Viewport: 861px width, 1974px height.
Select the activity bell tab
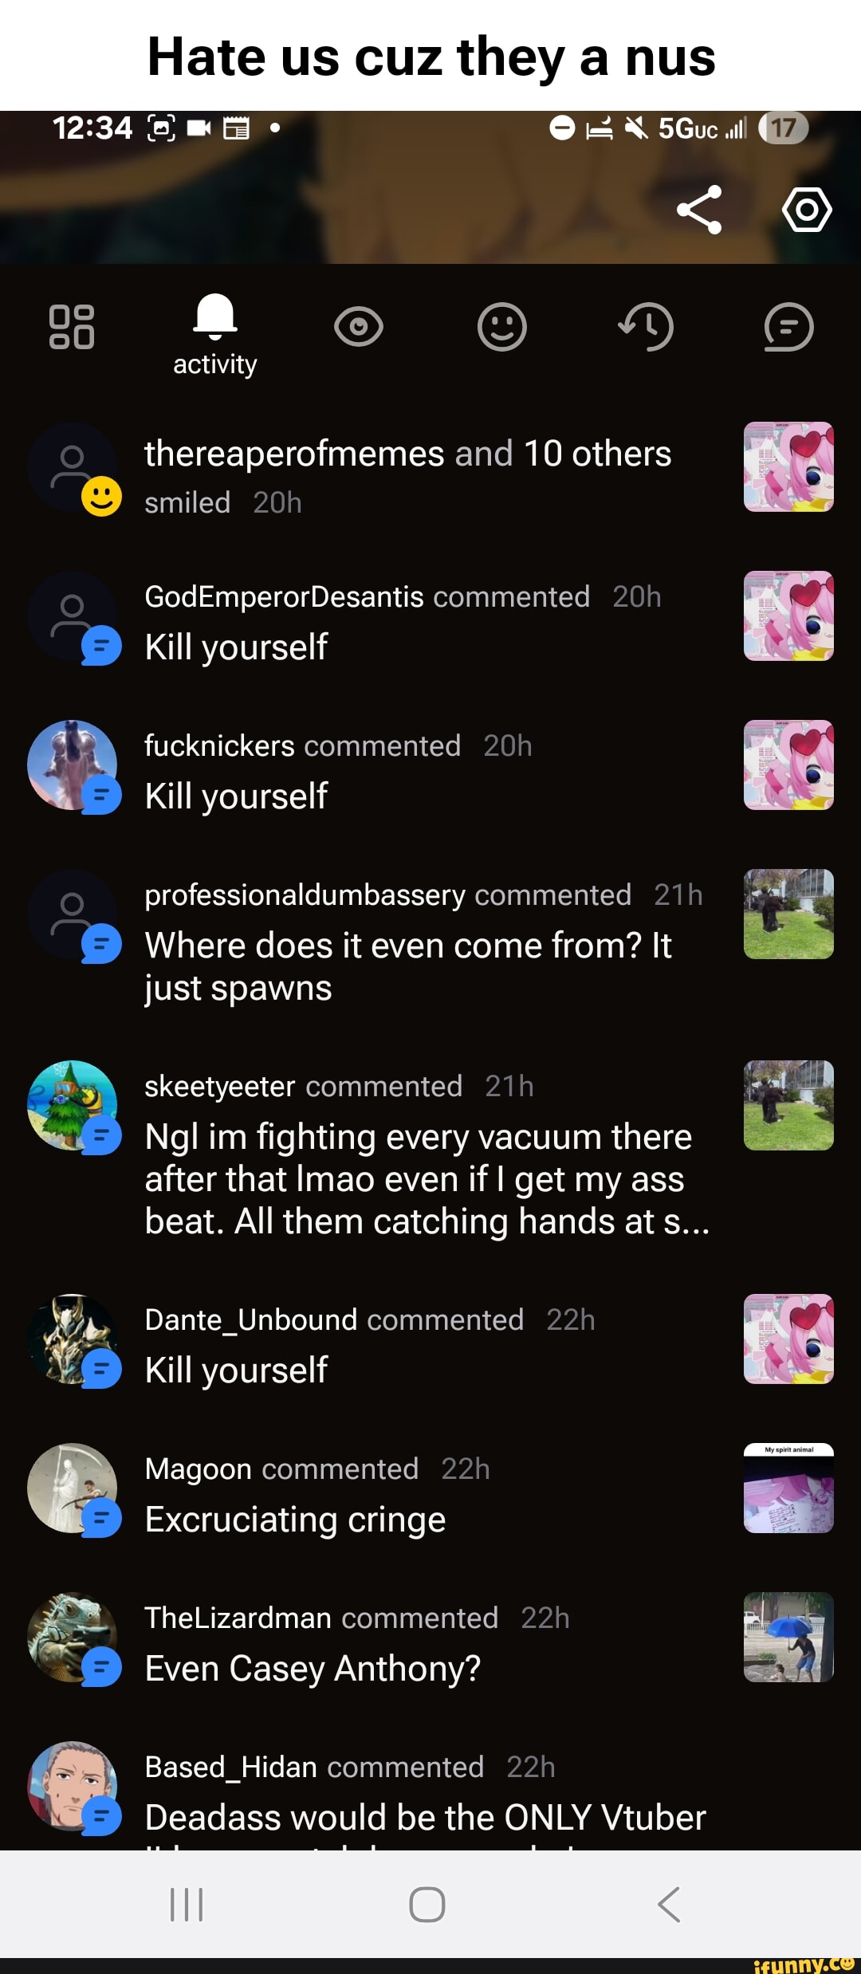click(x=215, y=335)
